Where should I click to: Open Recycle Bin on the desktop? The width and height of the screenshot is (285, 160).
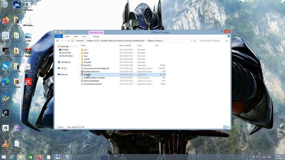click(5, 6)
